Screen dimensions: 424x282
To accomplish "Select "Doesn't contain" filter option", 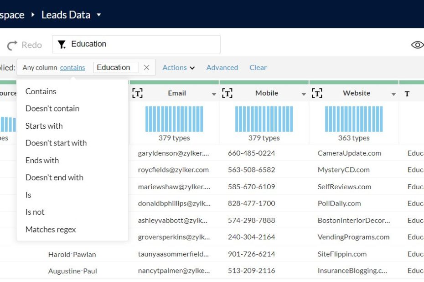I will (x=52, y=108).
